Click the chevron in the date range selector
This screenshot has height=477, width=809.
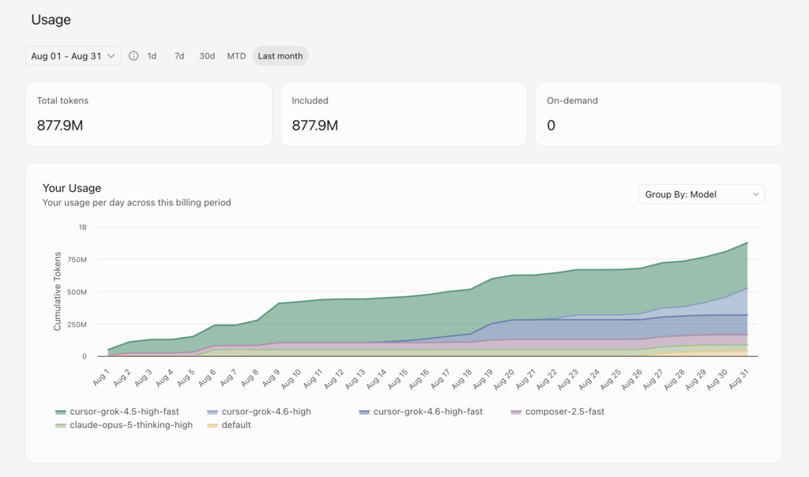tap(111, 56)
